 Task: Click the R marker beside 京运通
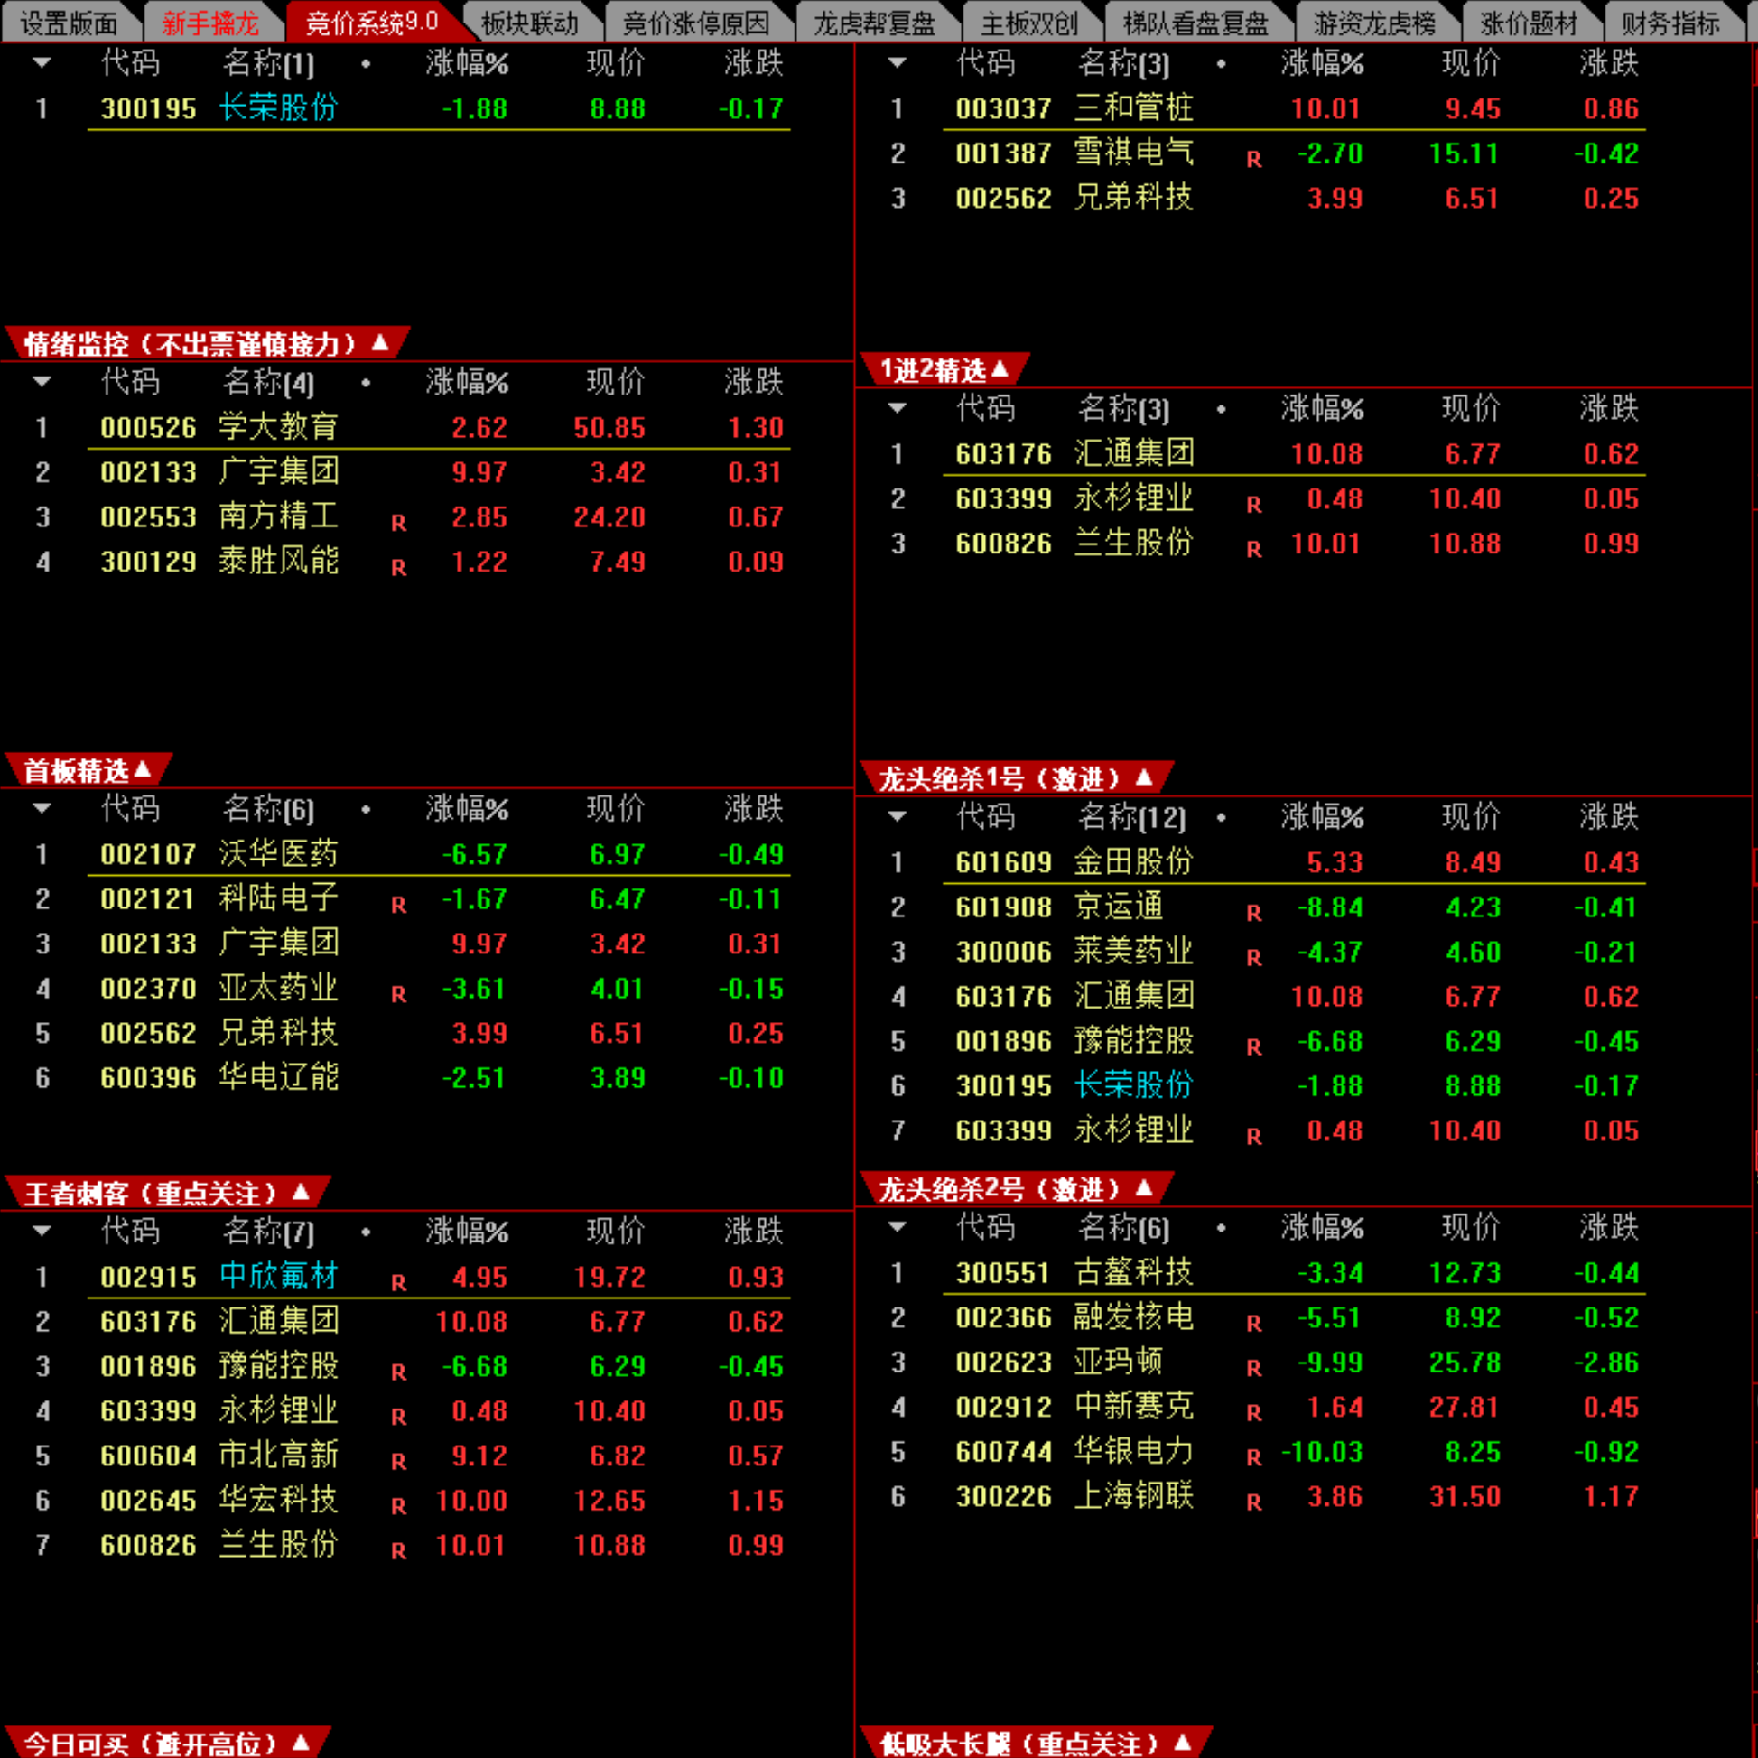(x=1254, y=913)
